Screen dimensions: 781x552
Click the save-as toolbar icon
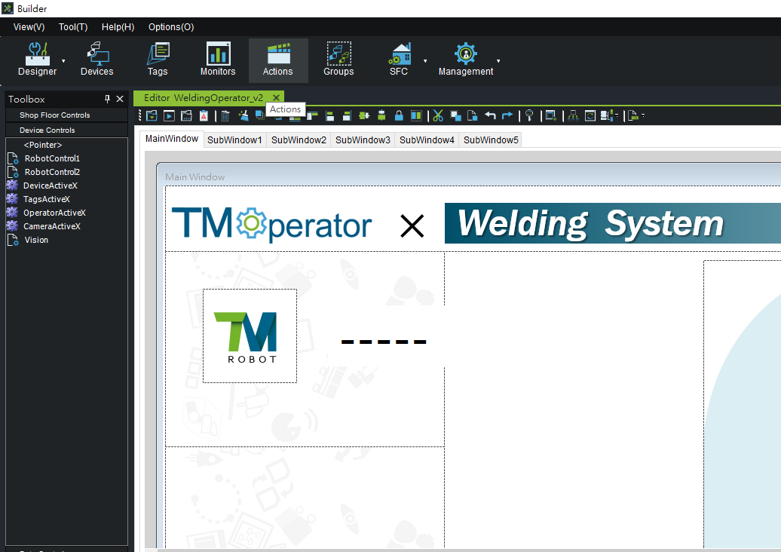pyautogui.click(x=186, y=115)
